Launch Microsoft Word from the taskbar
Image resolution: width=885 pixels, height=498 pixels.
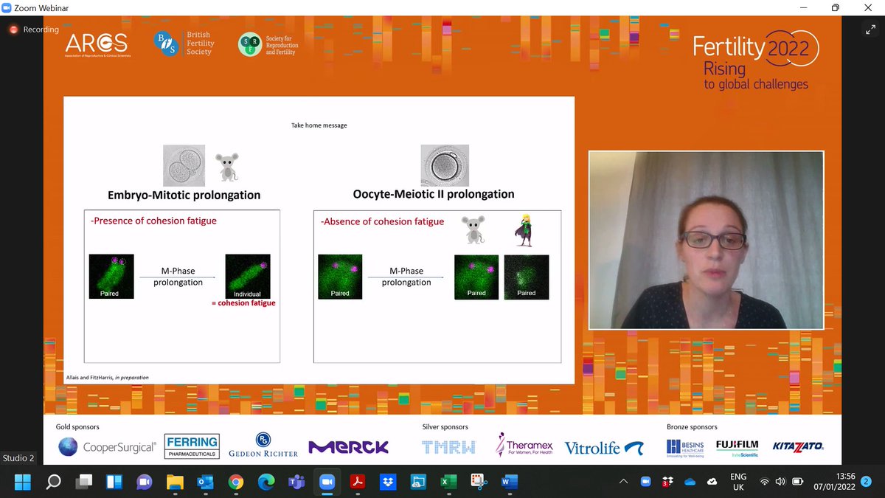click(510, 482)
